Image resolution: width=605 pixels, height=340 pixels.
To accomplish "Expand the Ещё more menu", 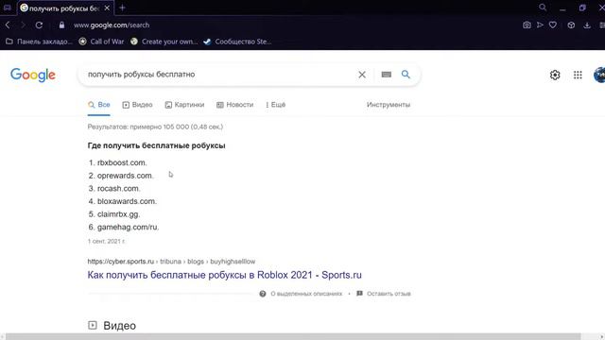I will coord(275,105).
